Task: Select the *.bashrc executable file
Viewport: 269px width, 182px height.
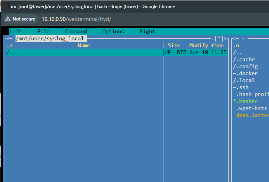Action: 245,101
